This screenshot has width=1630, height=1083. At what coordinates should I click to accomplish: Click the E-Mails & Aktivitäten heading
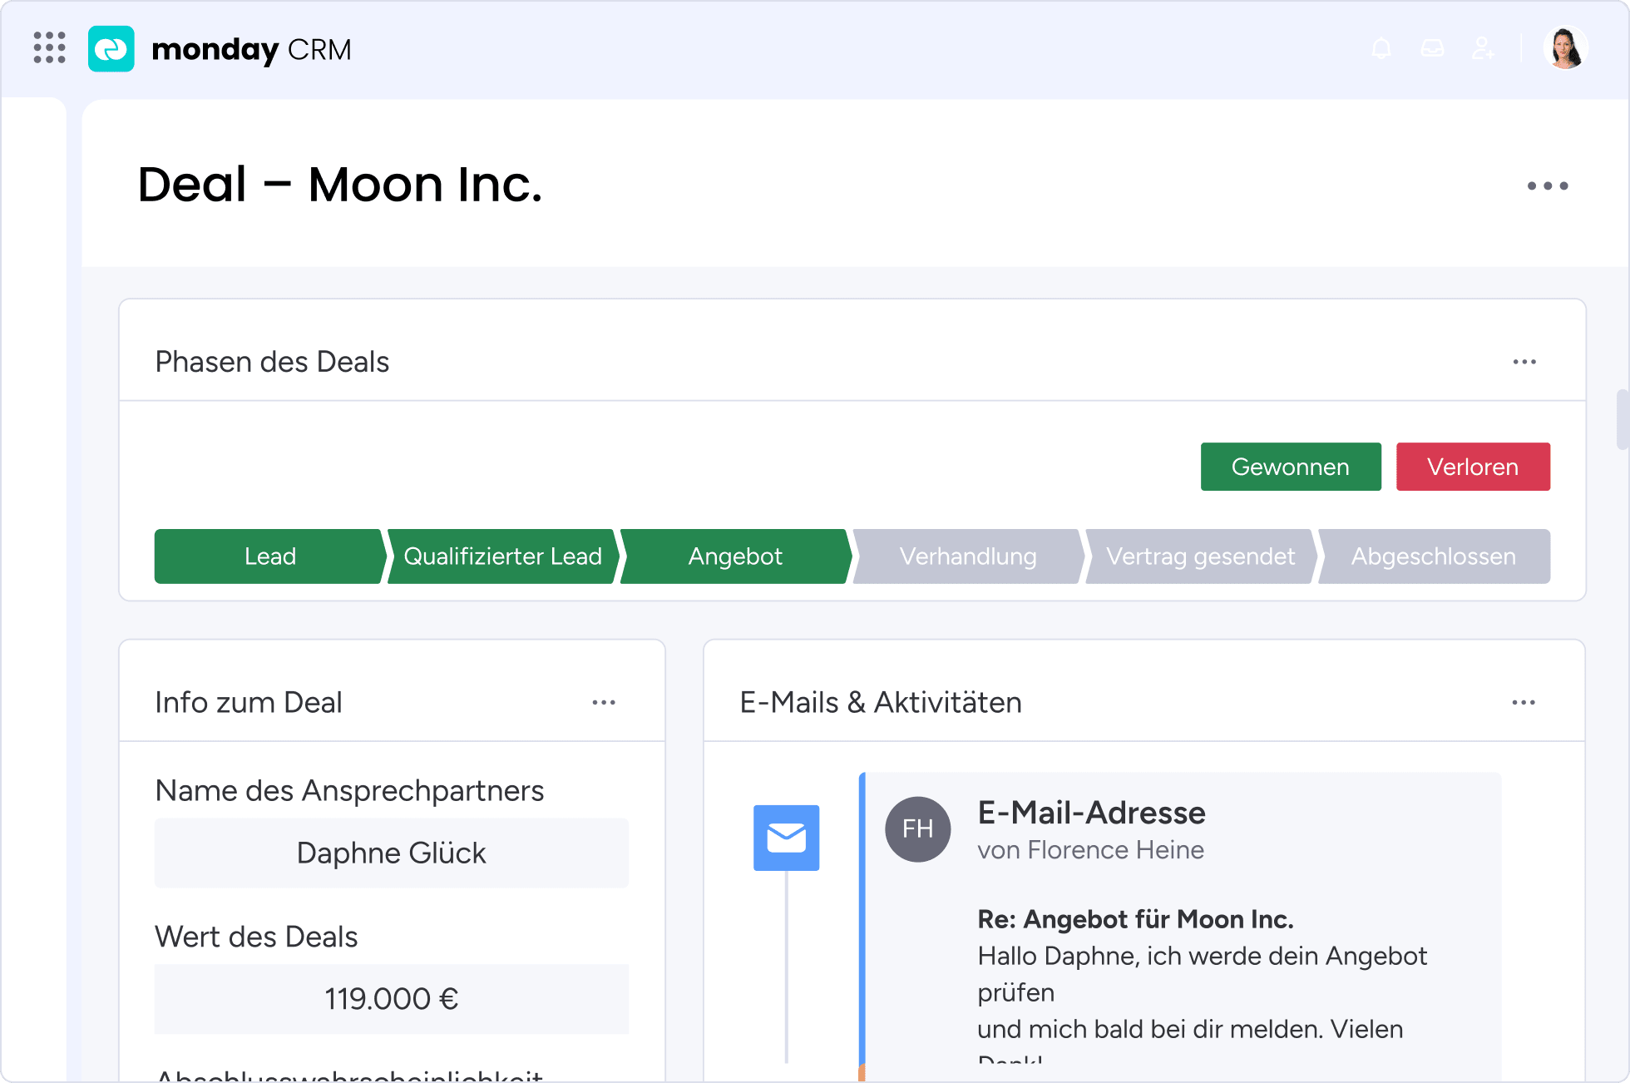(881, 703)
